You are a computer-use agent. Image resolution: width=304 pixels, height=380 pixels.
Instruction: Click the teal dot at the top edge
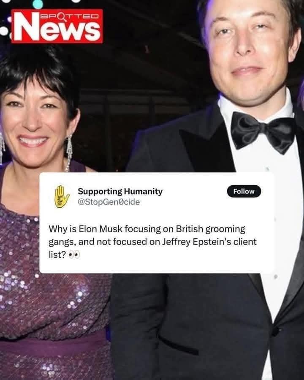pyautogui.click(x=38, y=4)
